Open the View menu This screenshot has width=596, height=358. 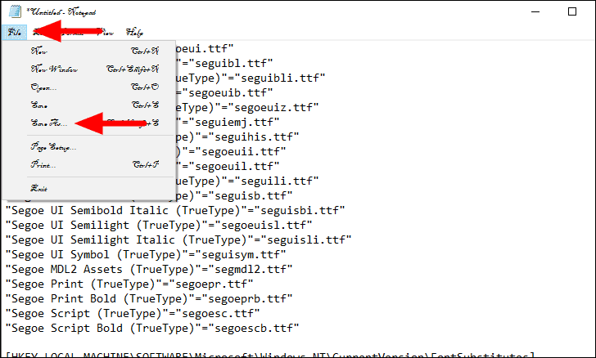click(x=106, y=32)
